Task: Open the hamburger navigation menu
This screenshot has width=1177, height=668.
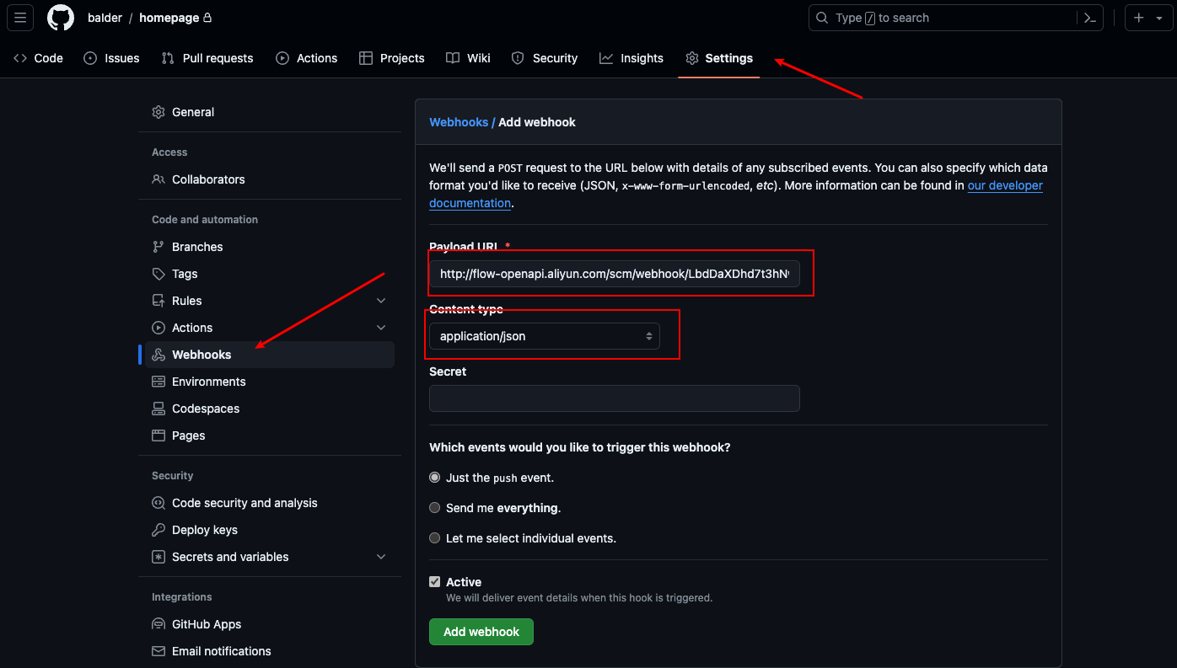Action: pyautogui.click(x=20, y=18)
